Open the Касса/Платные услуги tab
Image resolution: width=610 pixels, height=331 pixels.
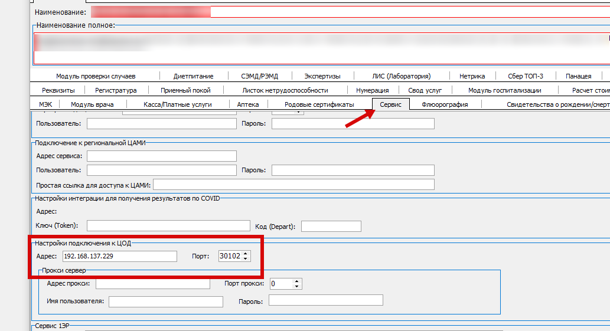pyautogui.click(x=177, y=104)
